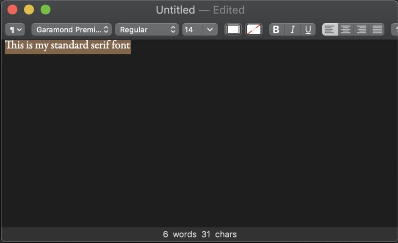The image size is (398, 243).
Task: Justify the text alignment
Action: (376, 30)
